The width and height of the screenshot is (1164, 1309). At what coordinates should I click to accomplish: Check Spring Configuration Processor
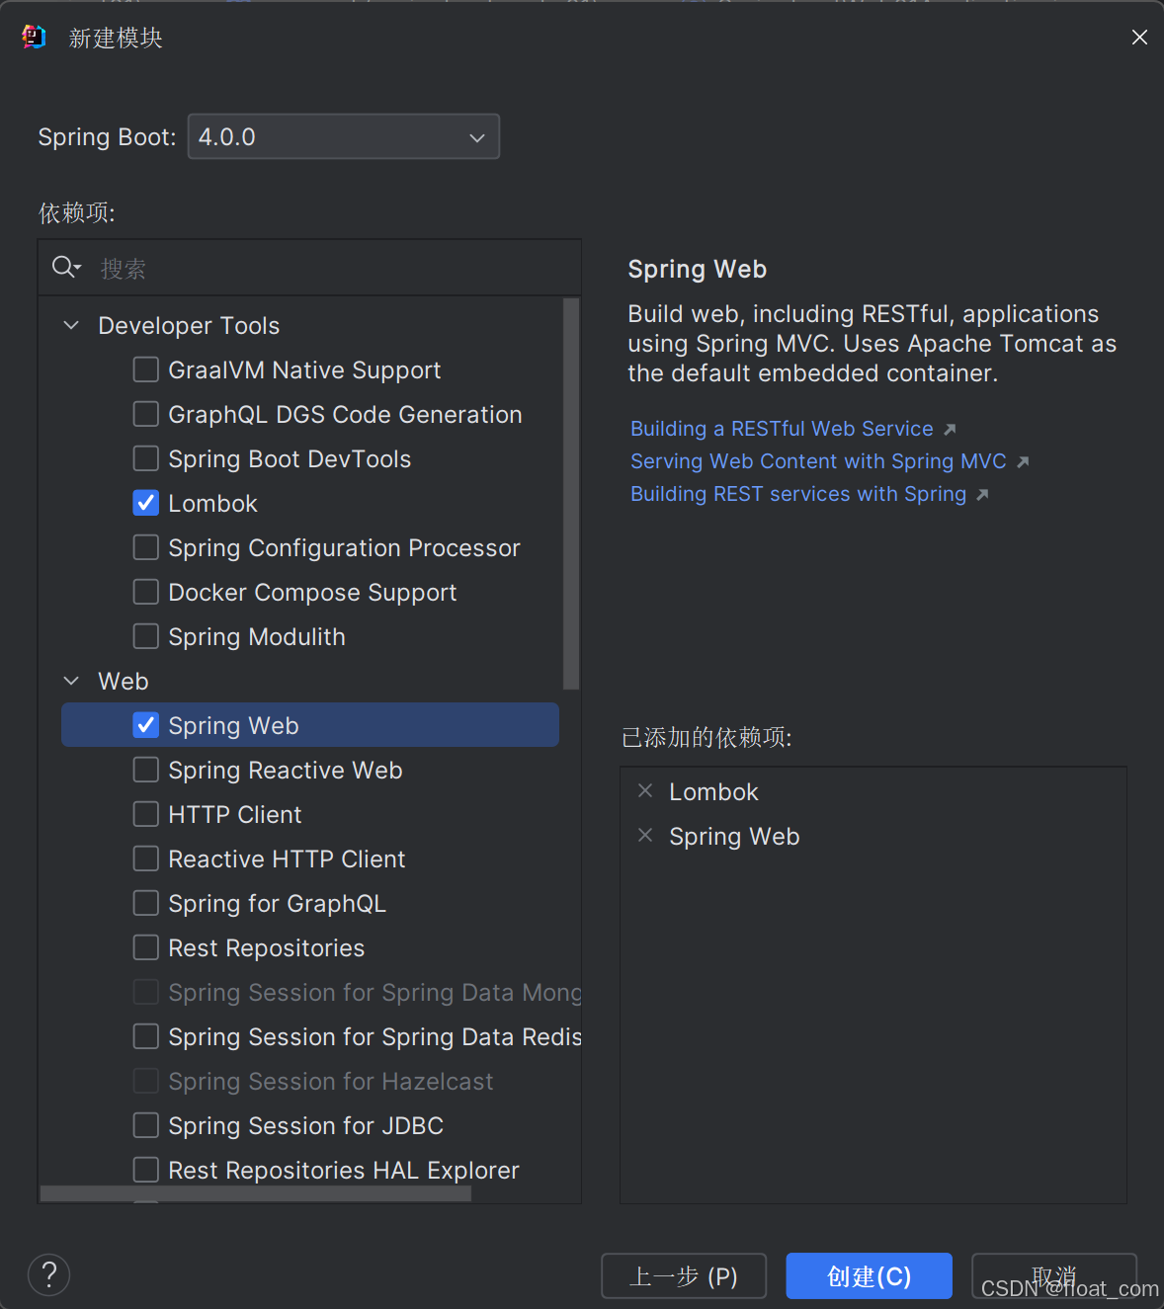[x=146, y=547]
